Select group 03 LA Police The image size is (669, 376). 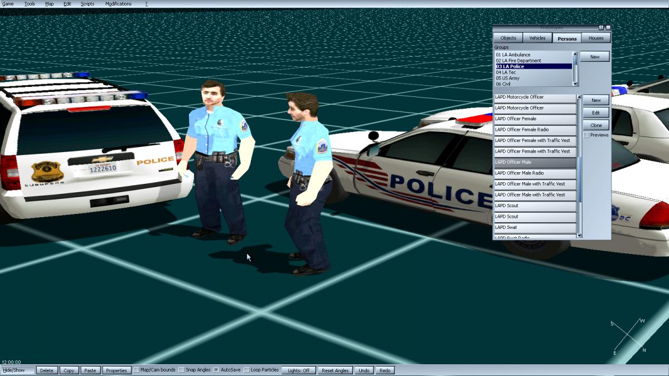[x=533, y=66]
